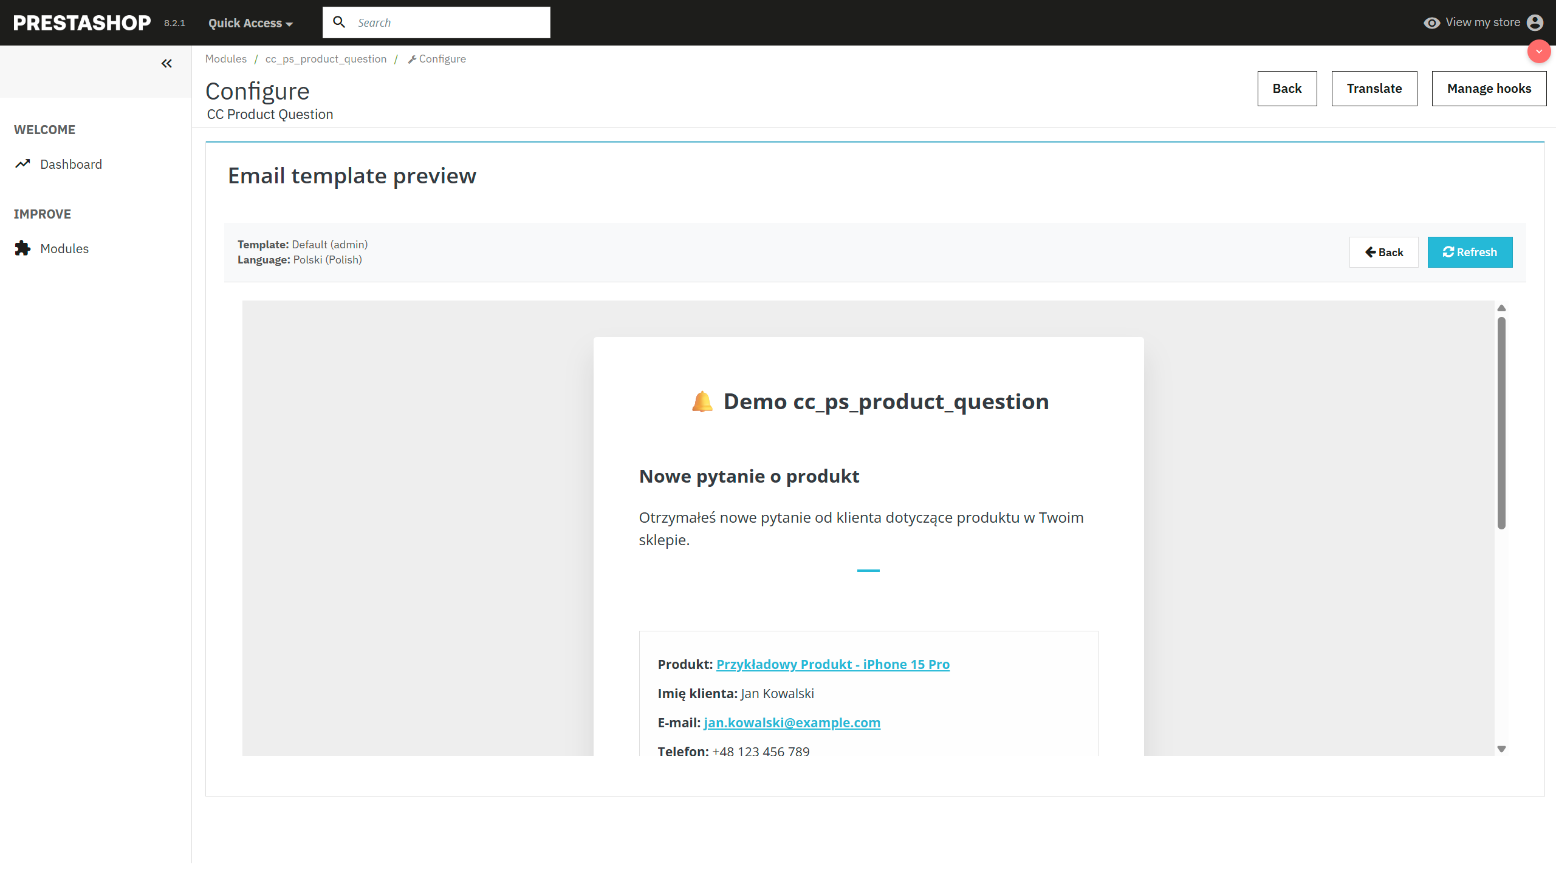Image resolution: width=1556 pixels, height=873 pixels.
Task: Select the cc_ps_product_question breadcrumb entry
Action: click(326, 58)
